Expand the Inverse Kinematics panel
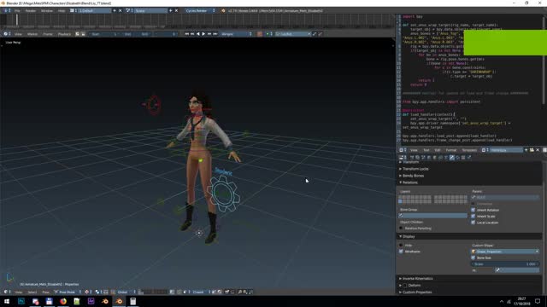This screenshot has height=307, width=547. [x=416, y=279]
